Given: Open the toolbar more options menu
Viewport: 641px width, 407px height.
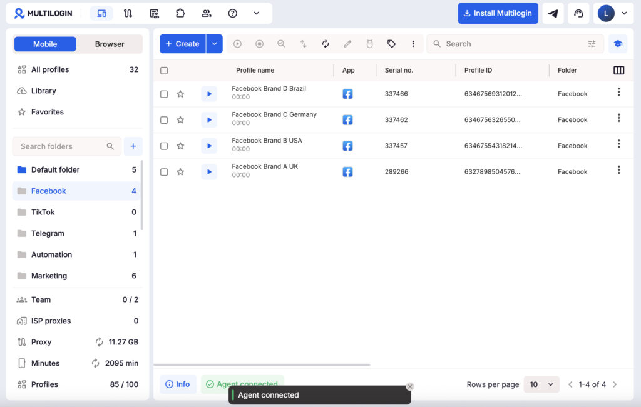Looking at the screenshot, I should [x=413, y=44].
